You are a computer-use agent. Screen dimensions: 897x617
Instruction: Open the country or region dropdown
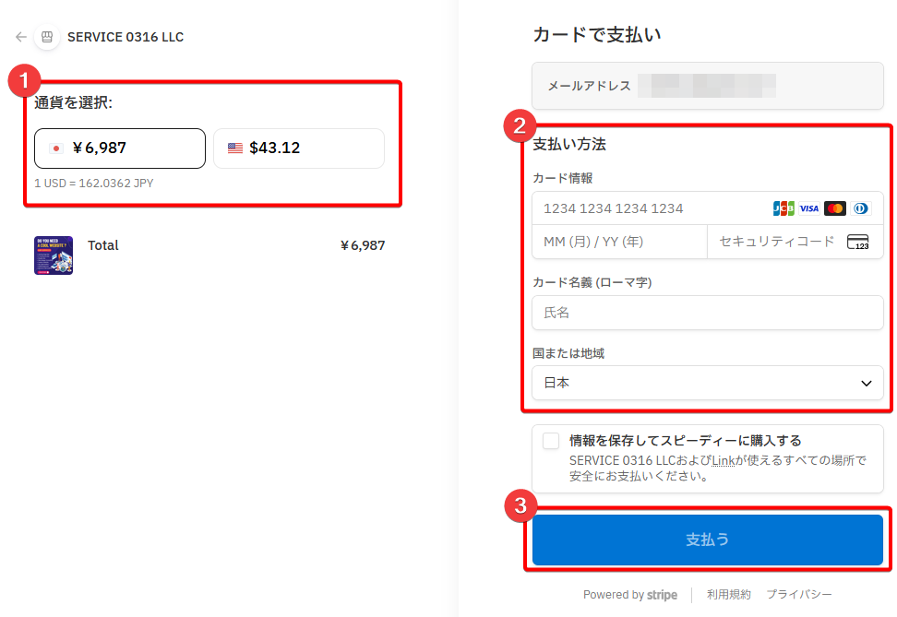click(x=707, y=383)
